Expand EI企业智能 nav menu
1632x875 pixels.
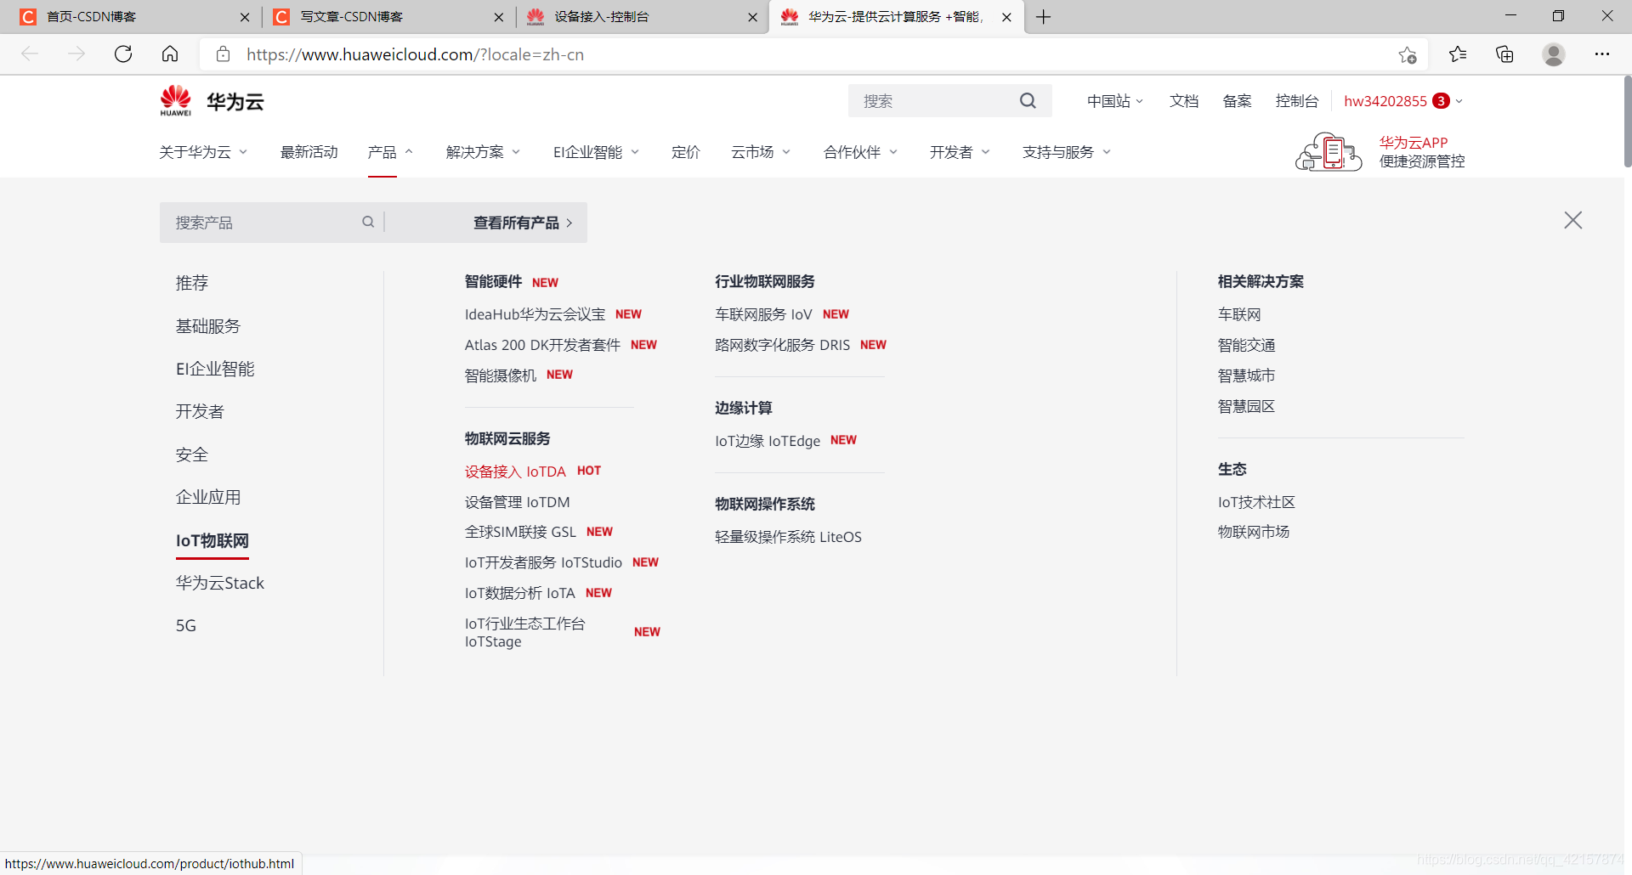pos(596,152)
